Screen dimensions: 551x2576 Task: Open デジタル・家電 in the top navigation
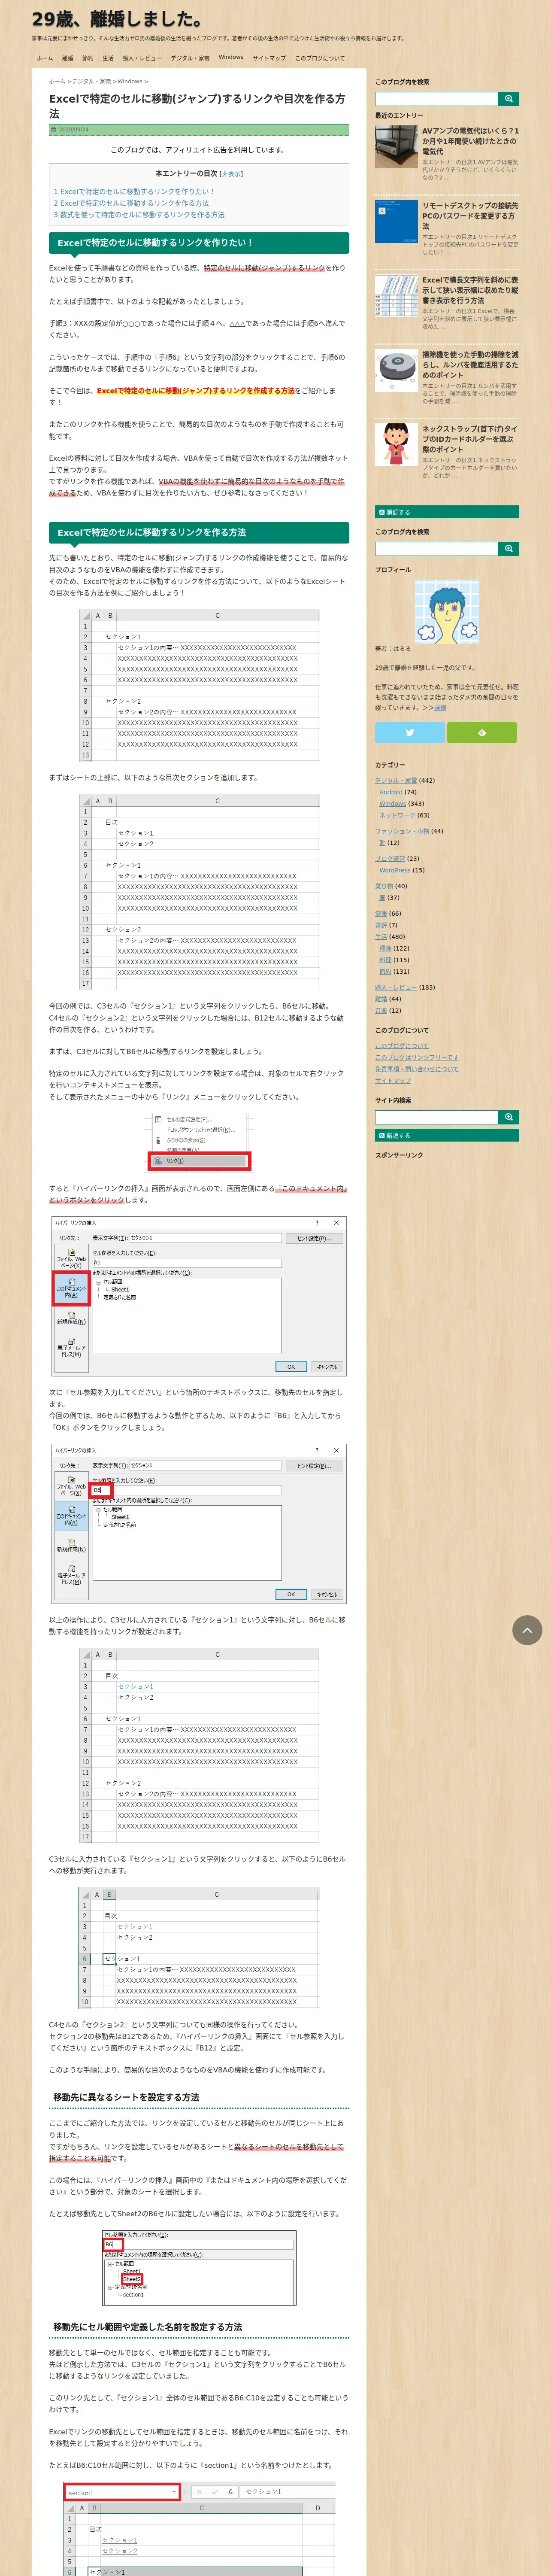[x=190, y=58]
